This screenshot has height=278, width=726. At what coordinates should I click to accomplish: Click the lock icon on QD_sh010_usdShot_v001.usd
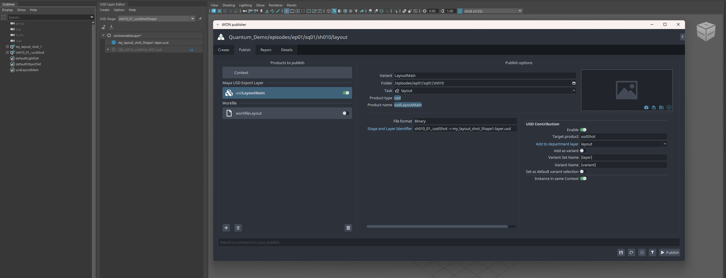(192, 50)
